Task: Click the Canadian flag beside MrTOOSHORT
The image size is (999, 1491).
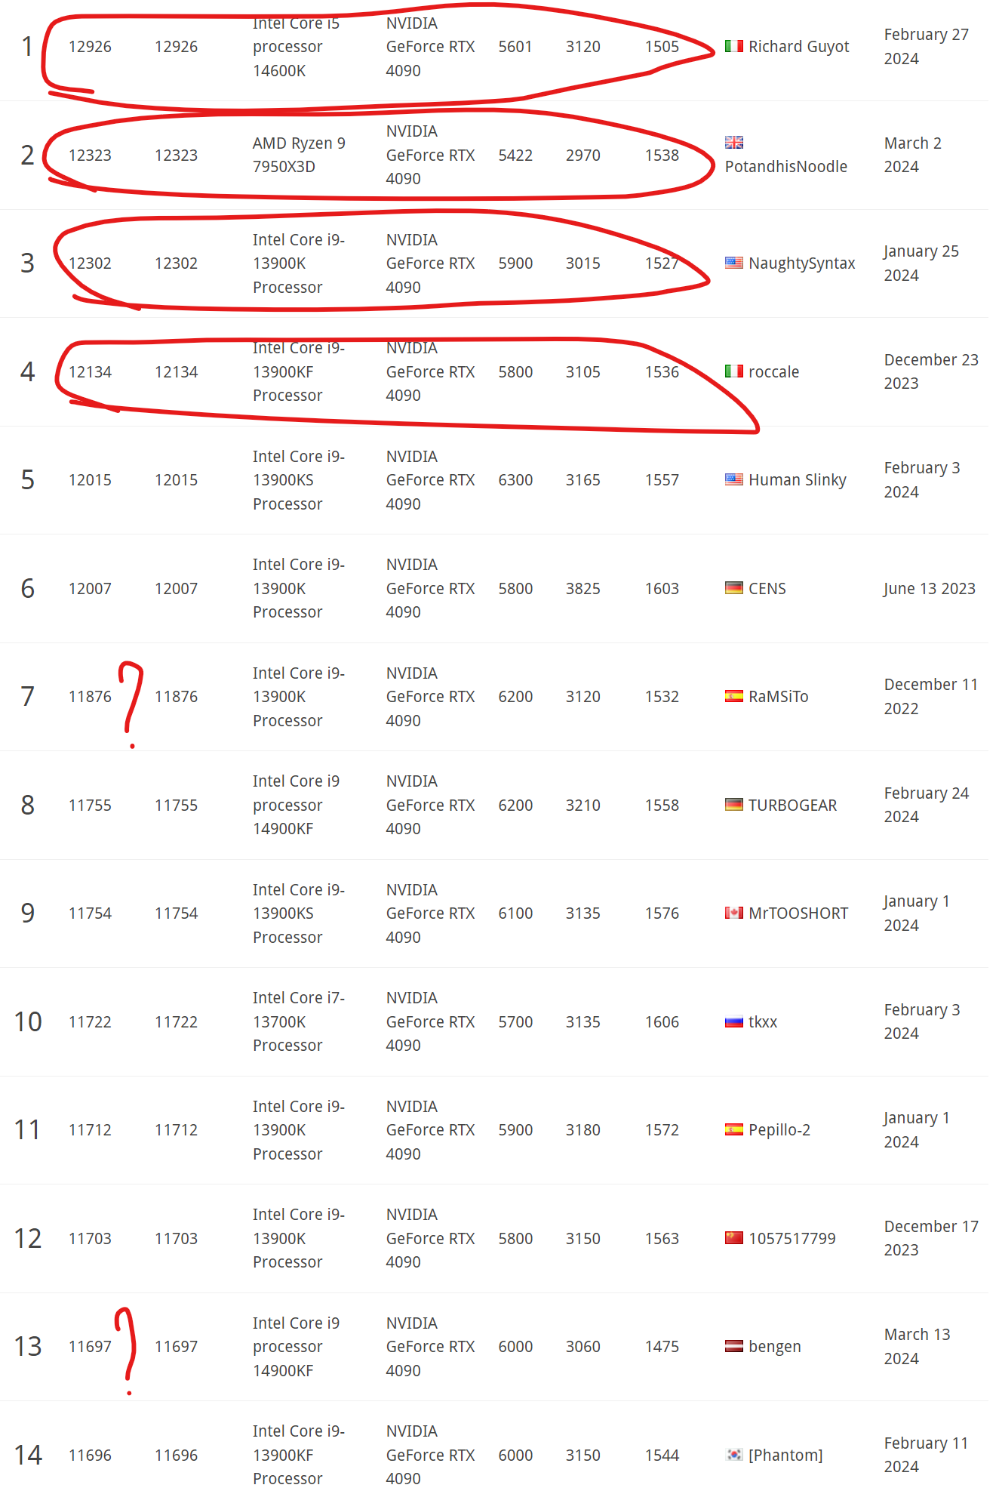Action: tap(733, 913)
